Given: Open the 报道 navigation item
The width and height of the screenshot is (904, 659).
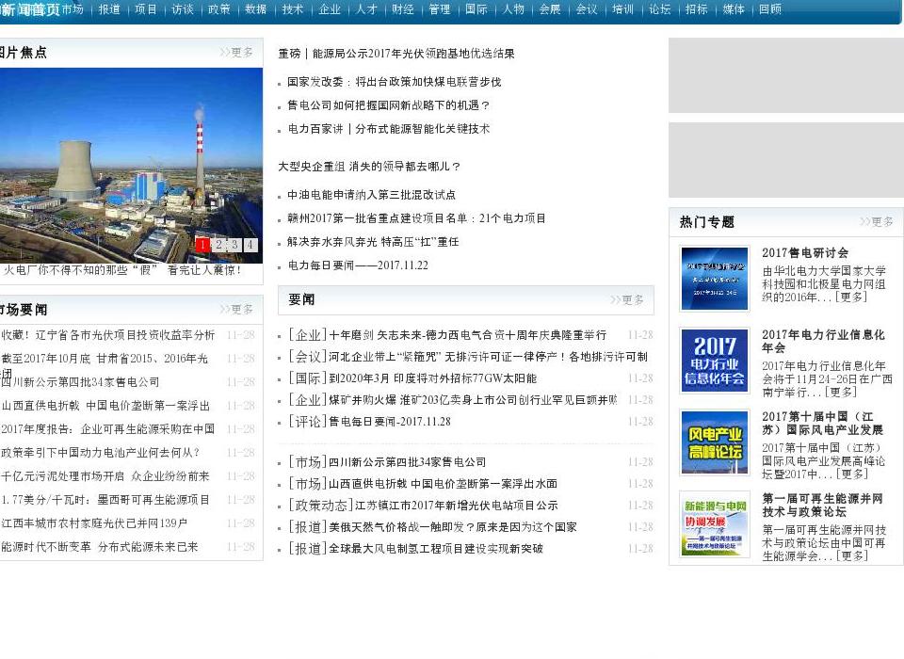Looking at the screenshot, I should [x=109, y=9].
